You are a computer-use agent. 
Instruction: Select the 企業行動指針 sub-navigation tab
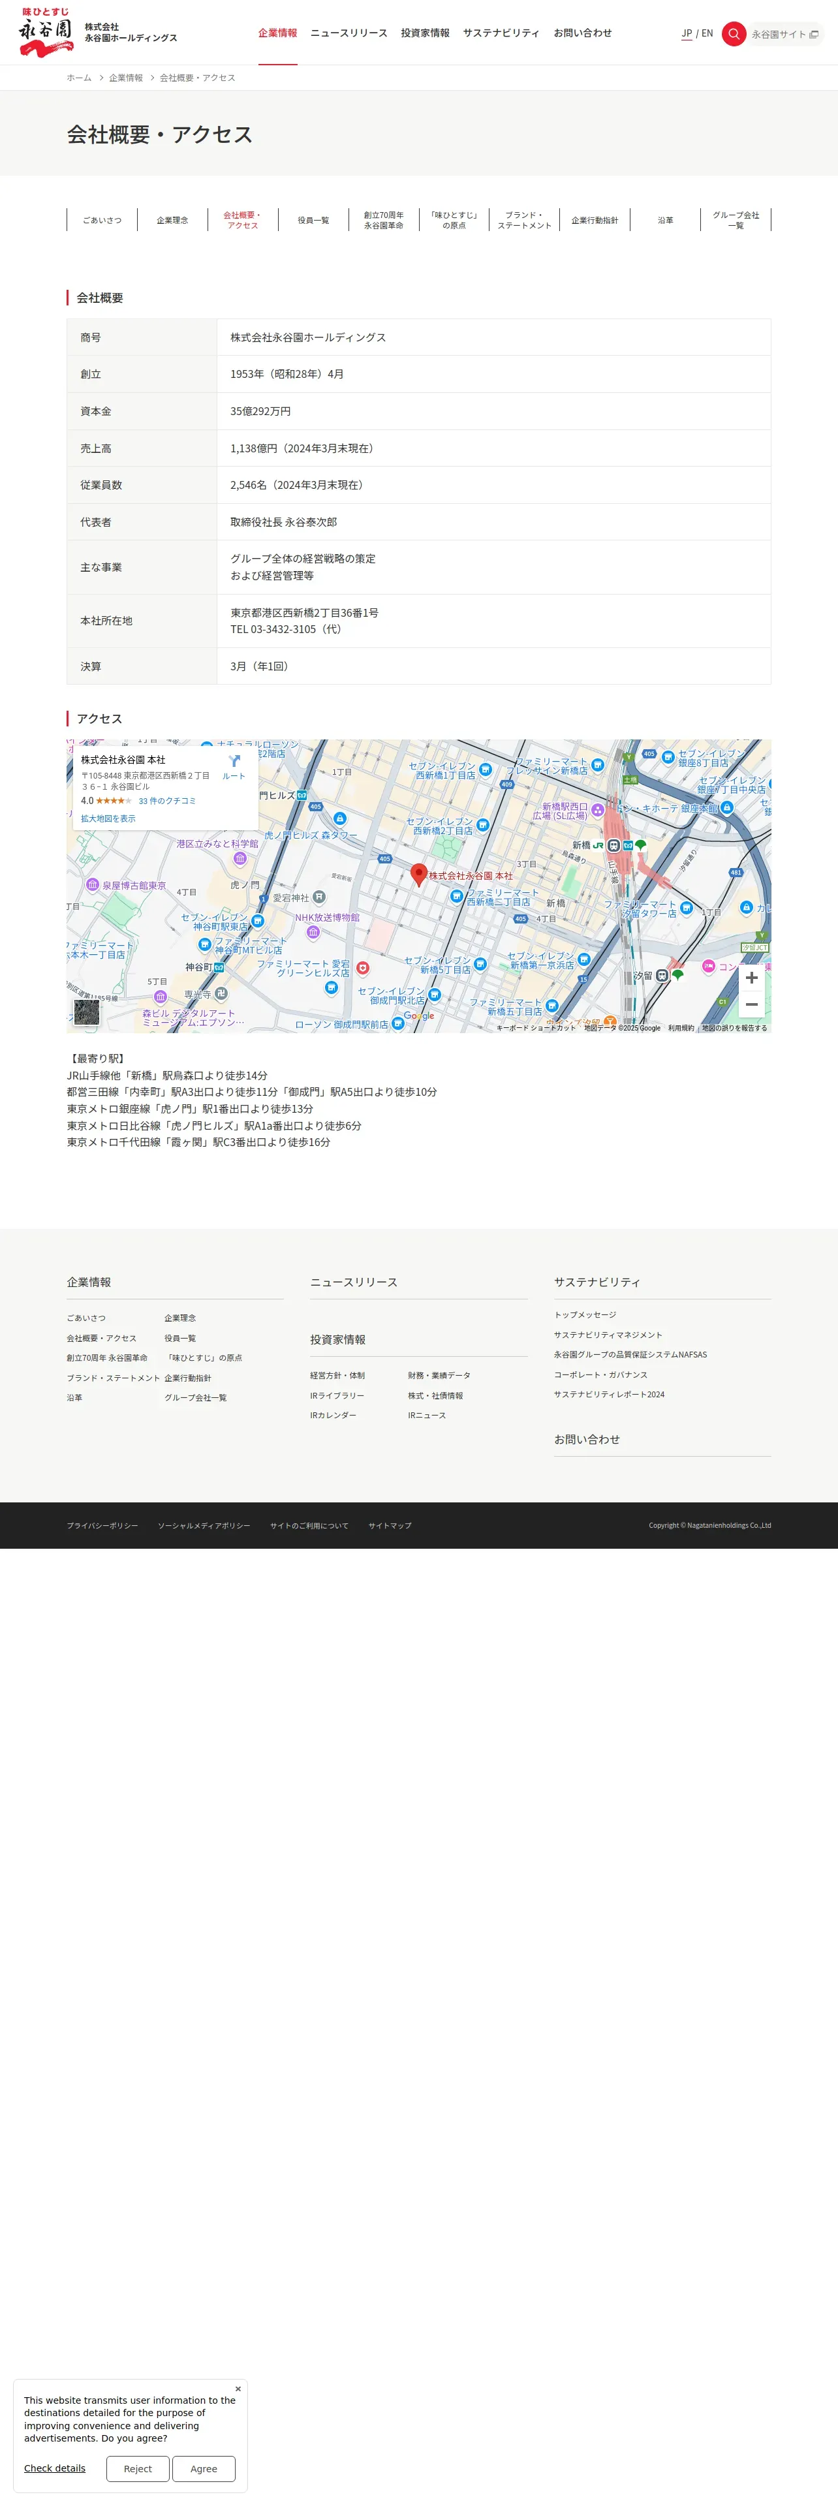[594, 221]
